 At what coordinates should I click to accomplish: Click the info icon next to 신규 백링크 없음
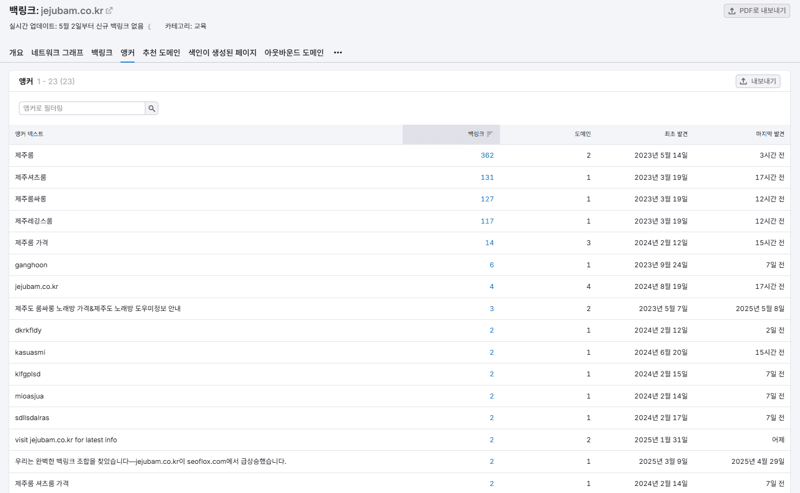click(x=149, y=26)
